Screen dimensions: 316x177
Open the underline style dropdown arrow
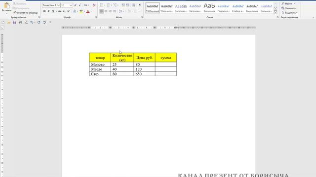coord(56,11)
